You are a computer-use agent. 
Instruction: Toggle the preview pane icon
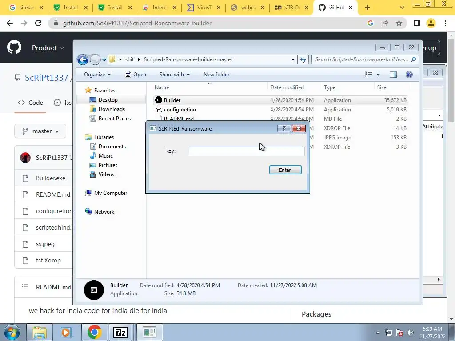point(393,75)
